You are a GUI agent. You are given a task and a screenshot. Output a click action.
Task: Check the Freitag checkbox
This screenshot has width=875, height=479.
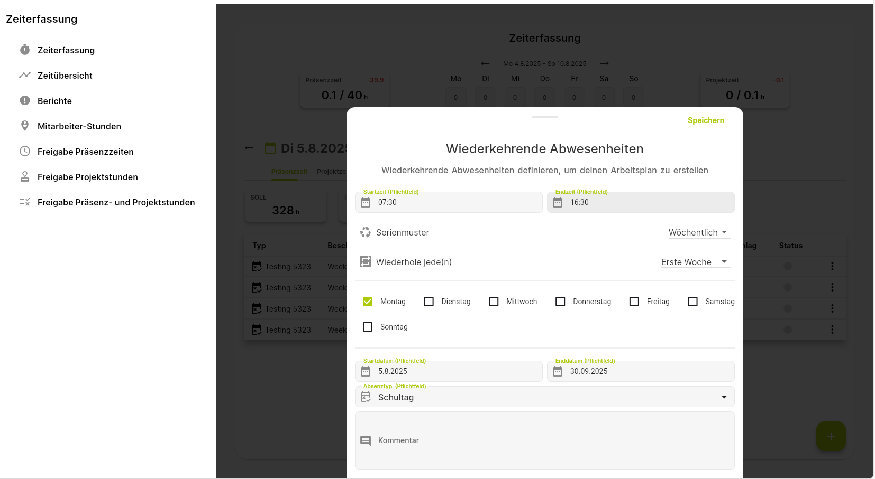click(x=634, y=302)
